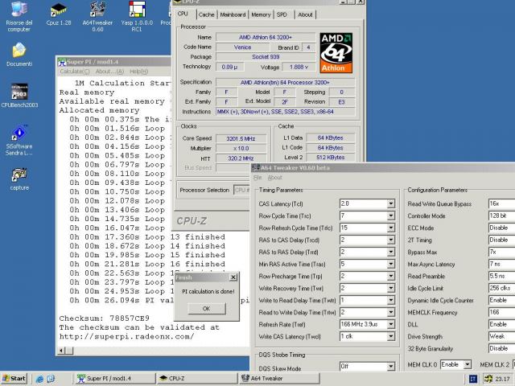Expand DQS Skew Mode dropdown
This screenshot has height=386, width=515.
(x=391, y=367)
